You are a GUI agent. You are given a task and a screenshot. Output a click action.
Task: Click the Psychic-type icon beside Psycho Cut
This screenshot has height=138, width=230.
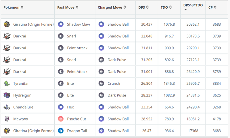click(x=61, y=119)
